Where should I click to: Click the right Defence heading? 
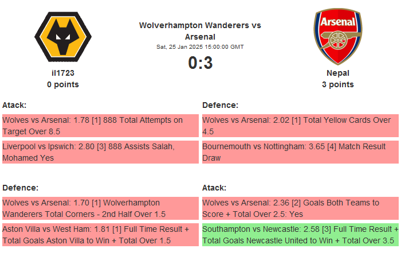pyautogui.click(x=220, y=105)
